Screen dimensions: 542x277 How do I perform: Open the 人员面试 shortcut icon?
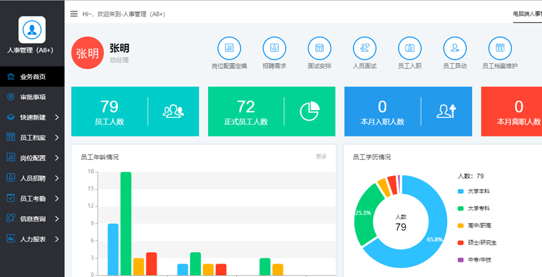[x=365, y=48]
